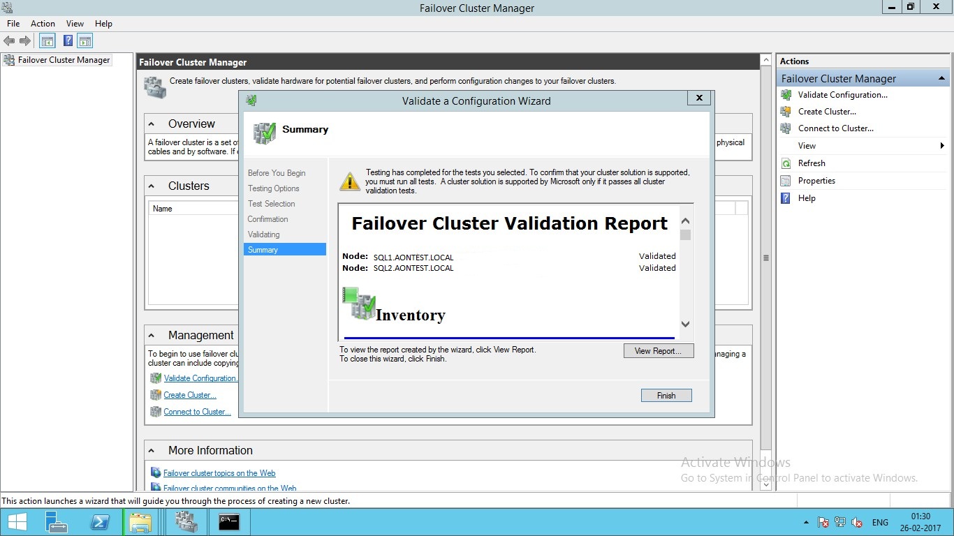The width and height of the screenshot is (954, 536).
Task: Click the Properties icon in Actions pane
Action: 786,181
